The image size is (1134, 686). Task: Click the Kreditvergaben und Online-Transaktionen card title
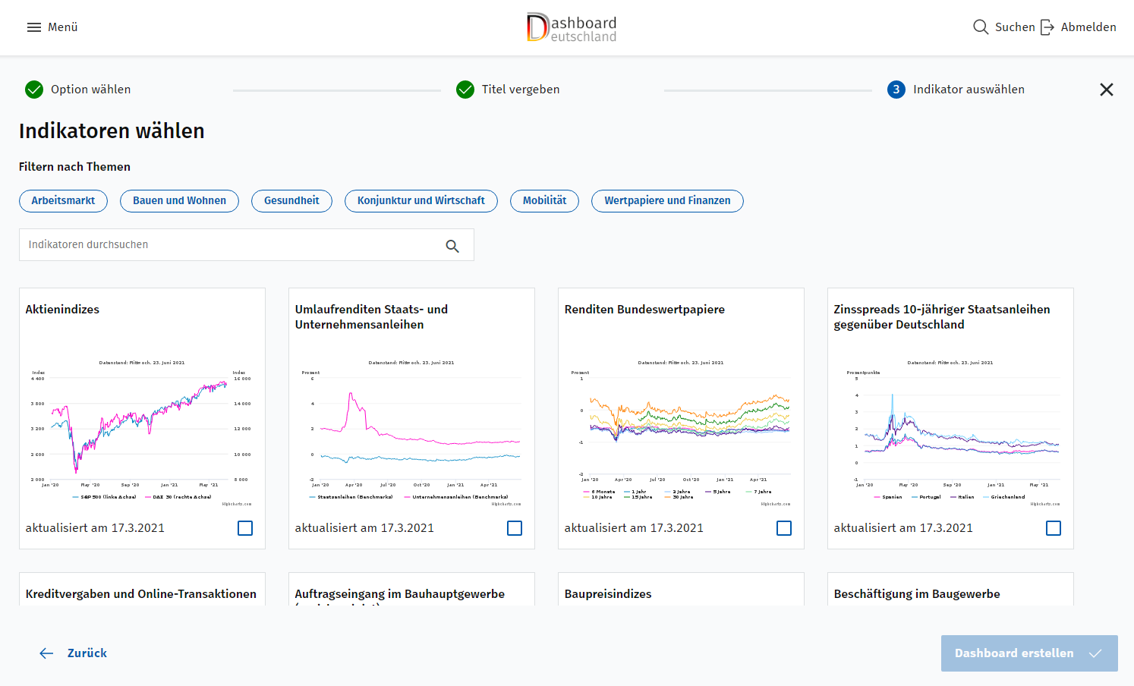(141, 594)
